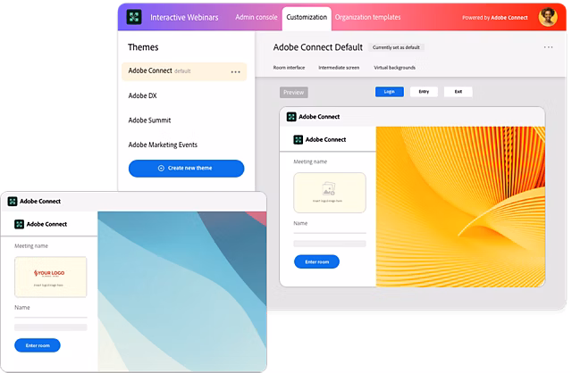572x373 pixels.
Task: Click the Name field in theme preview
Action: tap(330, 229)
